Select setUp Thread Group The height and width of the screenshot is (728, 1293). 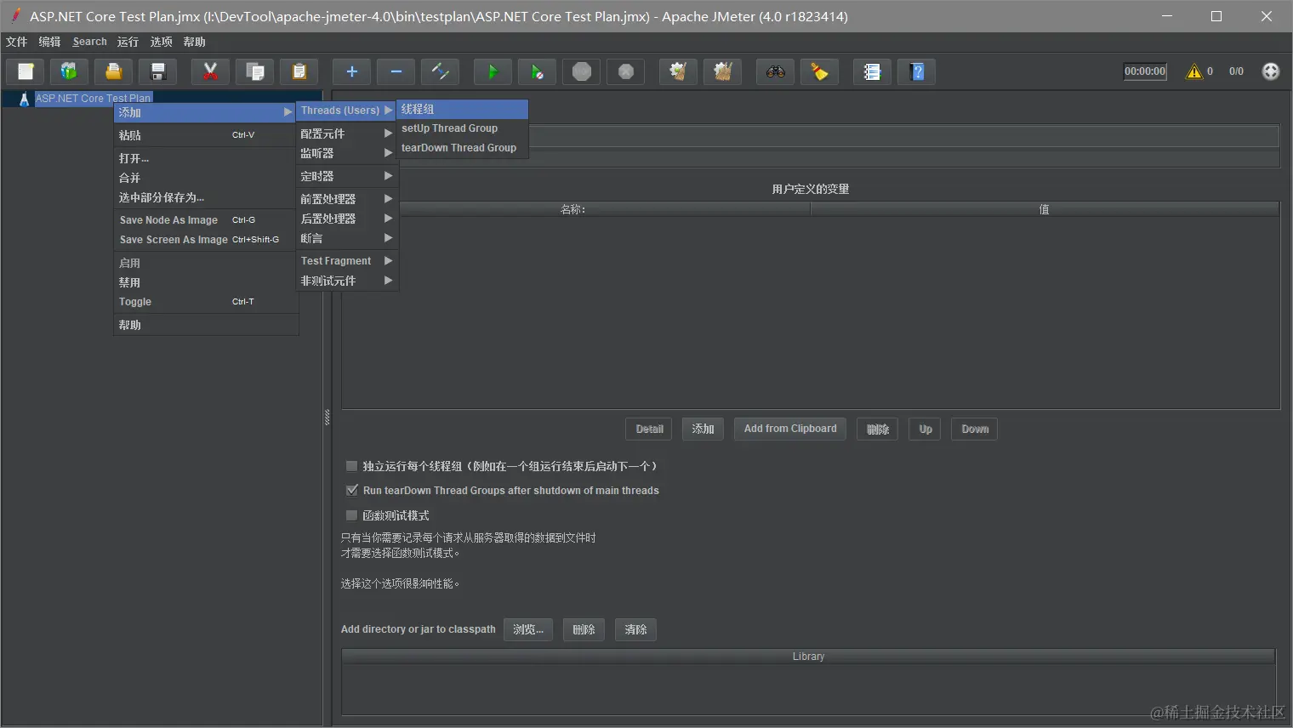(462, 128)
